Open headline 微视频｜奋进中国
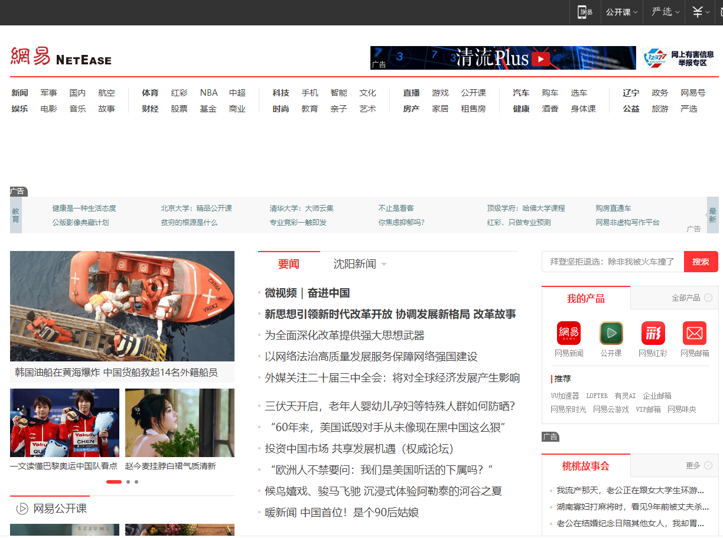Viewport: 723px width, 538px height. [307, 293]
